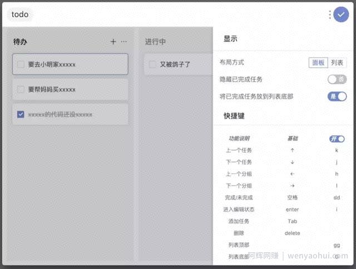Select 列表 layout option
The height and width of the screenshot is (269, 356).
point(337,63)
